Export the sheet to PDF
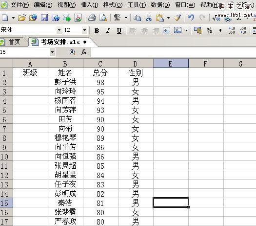Screen dimensions: 256x226 click(x=78, y=18)
